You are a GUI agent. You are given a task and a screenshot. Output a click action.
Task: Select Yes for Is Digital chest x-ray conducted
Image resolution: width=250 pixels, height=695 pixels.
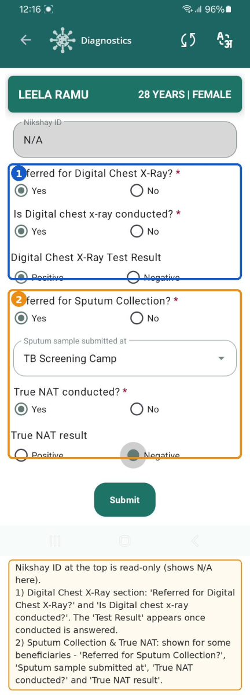tap(21, 231)
